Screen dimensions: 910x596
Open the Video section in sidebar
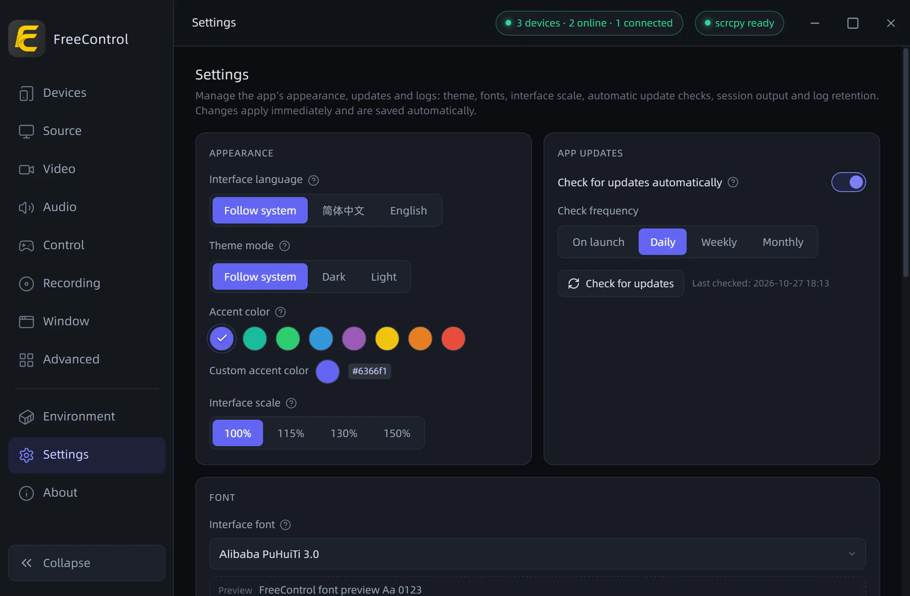click(x=87, y=169)
